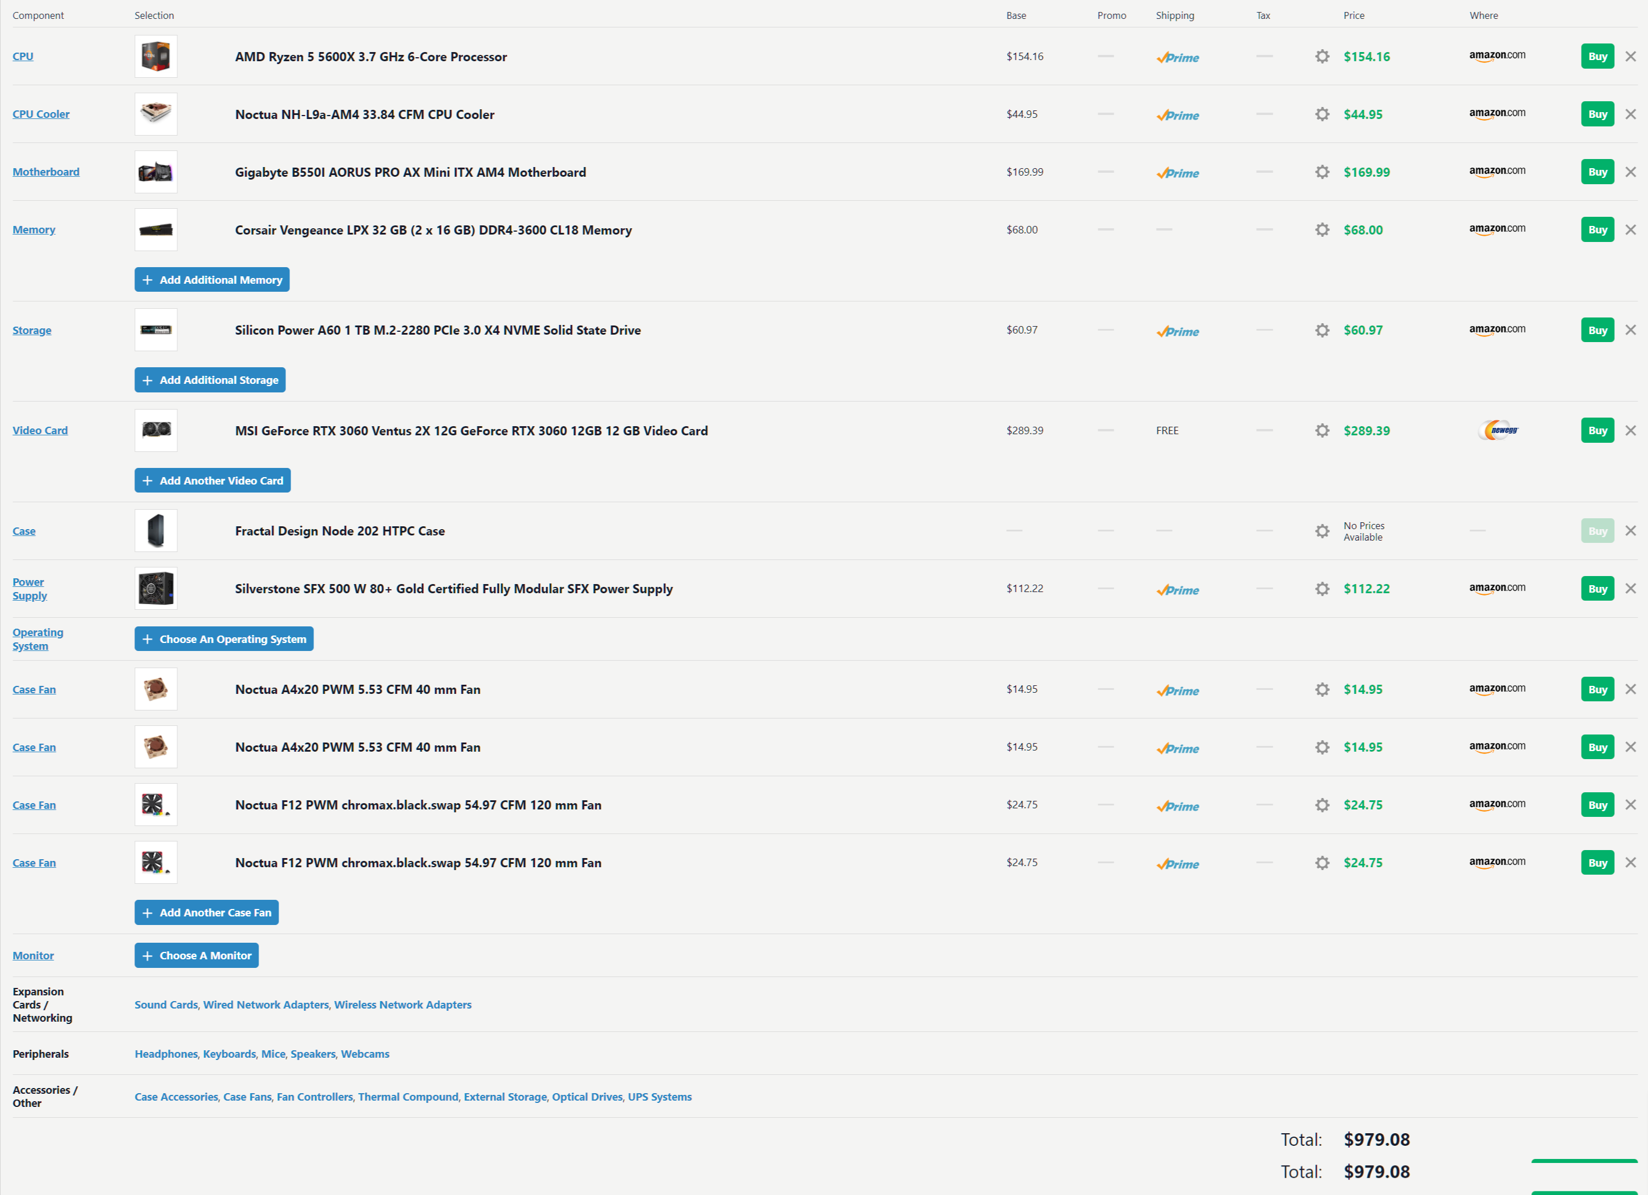The height and width of the screenshot is (1195, 1648).
Task: Click the Prime logo on the Storage row
Action: pyautogui.click(x=1178, y=331)
